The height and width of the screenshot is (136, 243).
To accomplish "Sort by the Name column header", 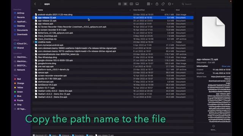I will tap(40, 10).
